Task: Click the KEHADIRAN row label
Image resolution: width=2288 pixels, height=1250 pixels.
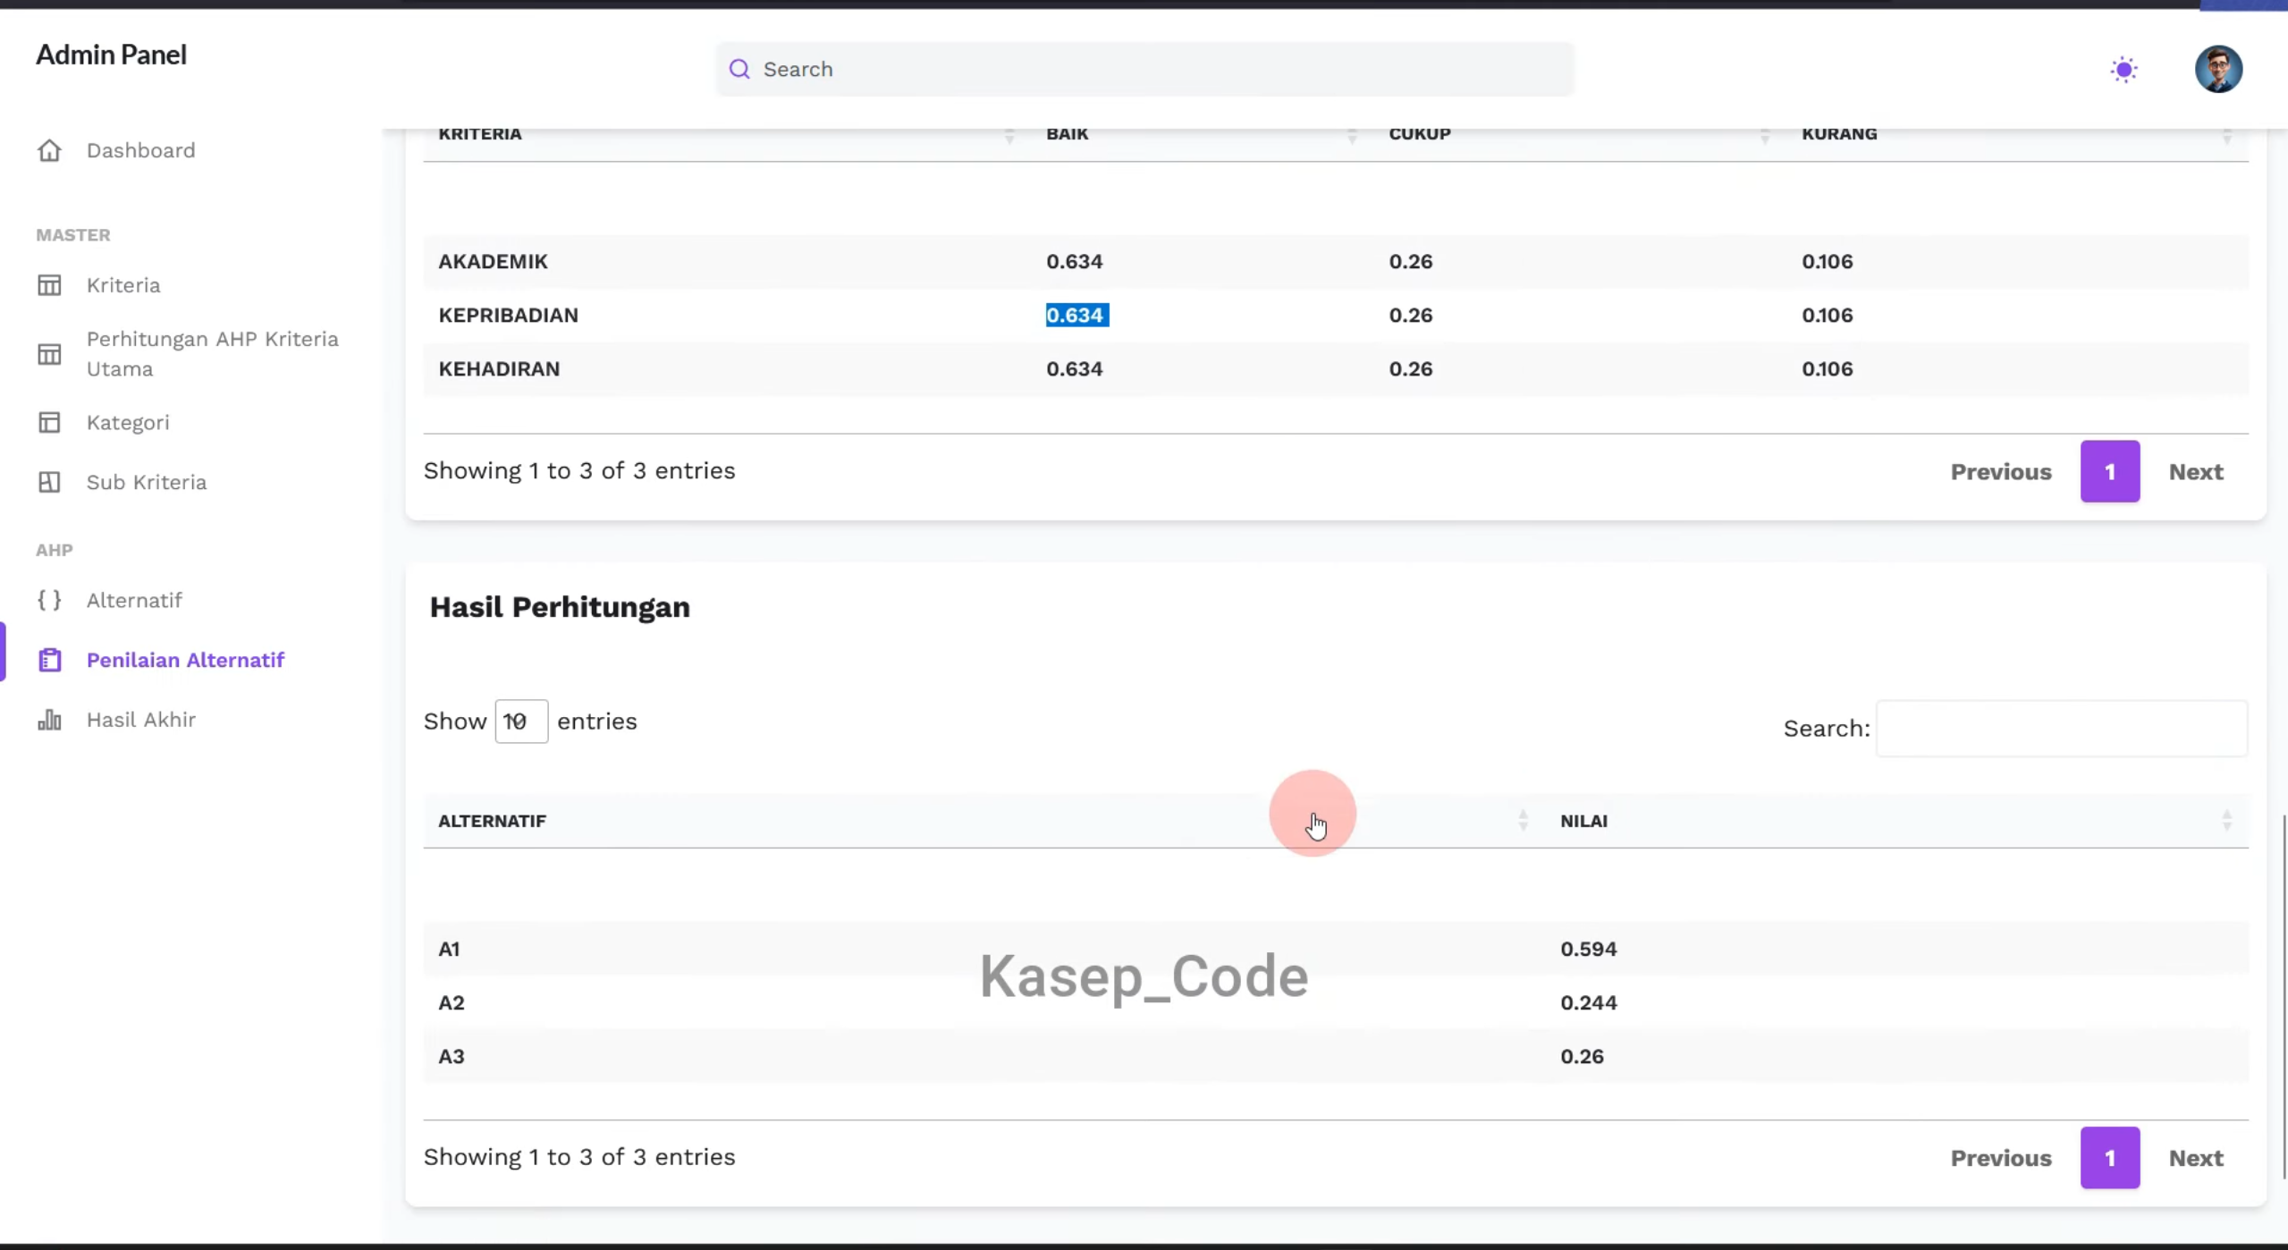Action: coord(499,368)
